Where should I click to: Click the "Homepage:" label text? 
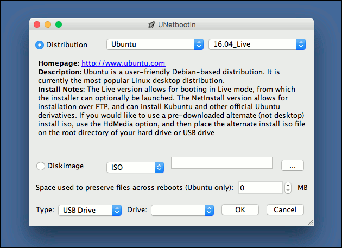click(x=59, y=63)
